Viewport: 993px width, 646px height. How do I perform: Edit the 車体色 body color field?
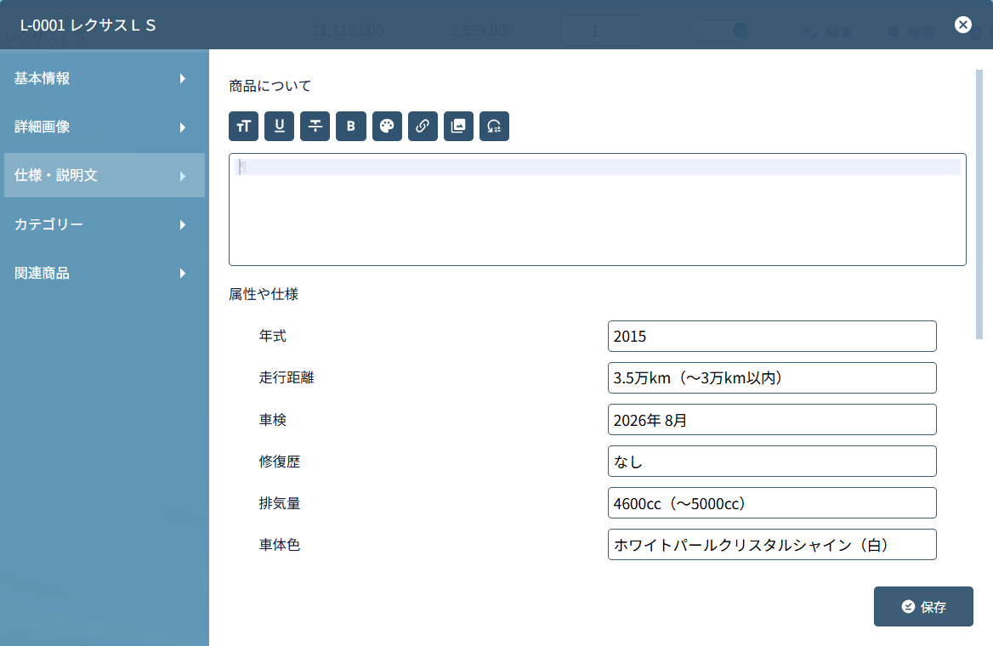pos(772,545)
